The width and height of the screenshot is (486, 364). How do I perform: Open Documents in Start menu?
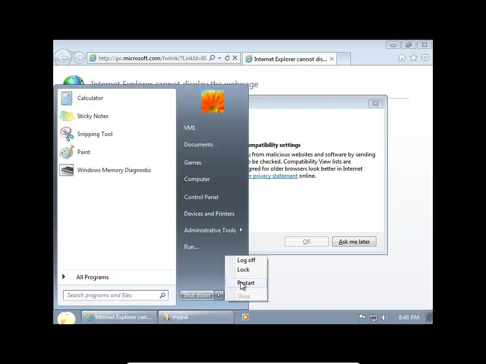tap(198, 145)
